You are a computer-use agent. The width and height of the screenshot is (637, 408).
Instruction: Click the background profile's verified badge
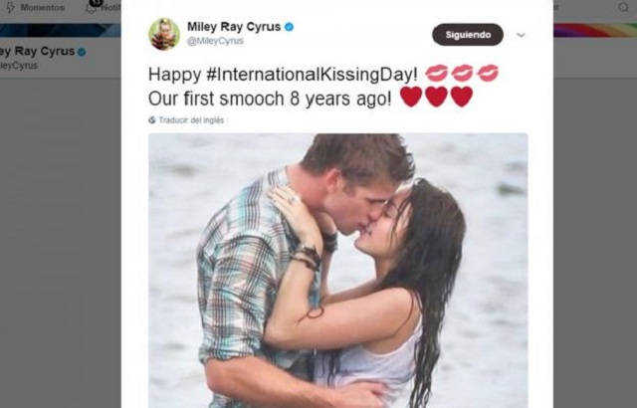[82, 52]
